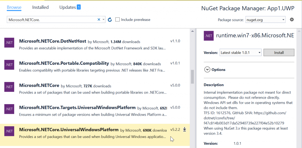Click the 'Package source:' label
Image resolution: width=302 pixels, height=148 pixels.
231,20
